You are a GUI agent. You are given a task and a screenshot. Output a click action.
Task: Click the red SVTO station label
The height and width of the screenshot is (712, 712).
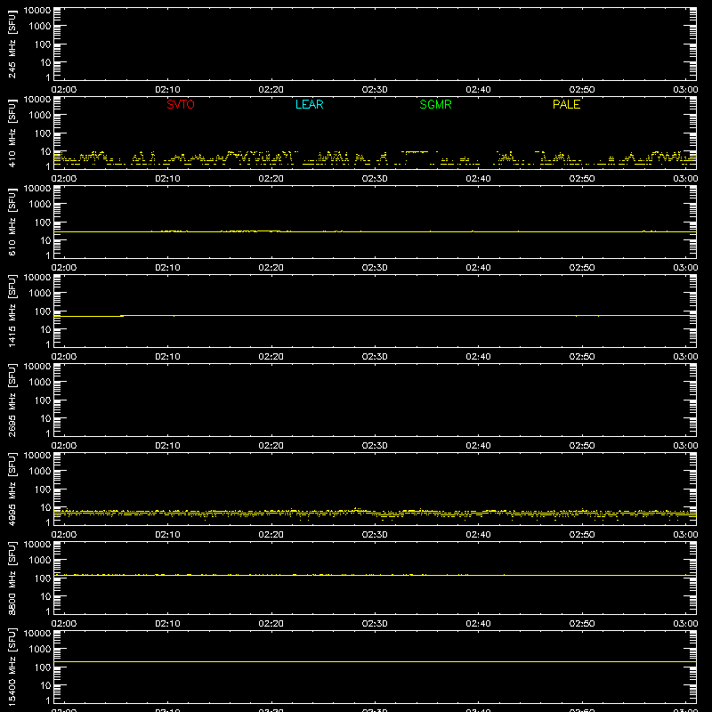pos(181,104)
